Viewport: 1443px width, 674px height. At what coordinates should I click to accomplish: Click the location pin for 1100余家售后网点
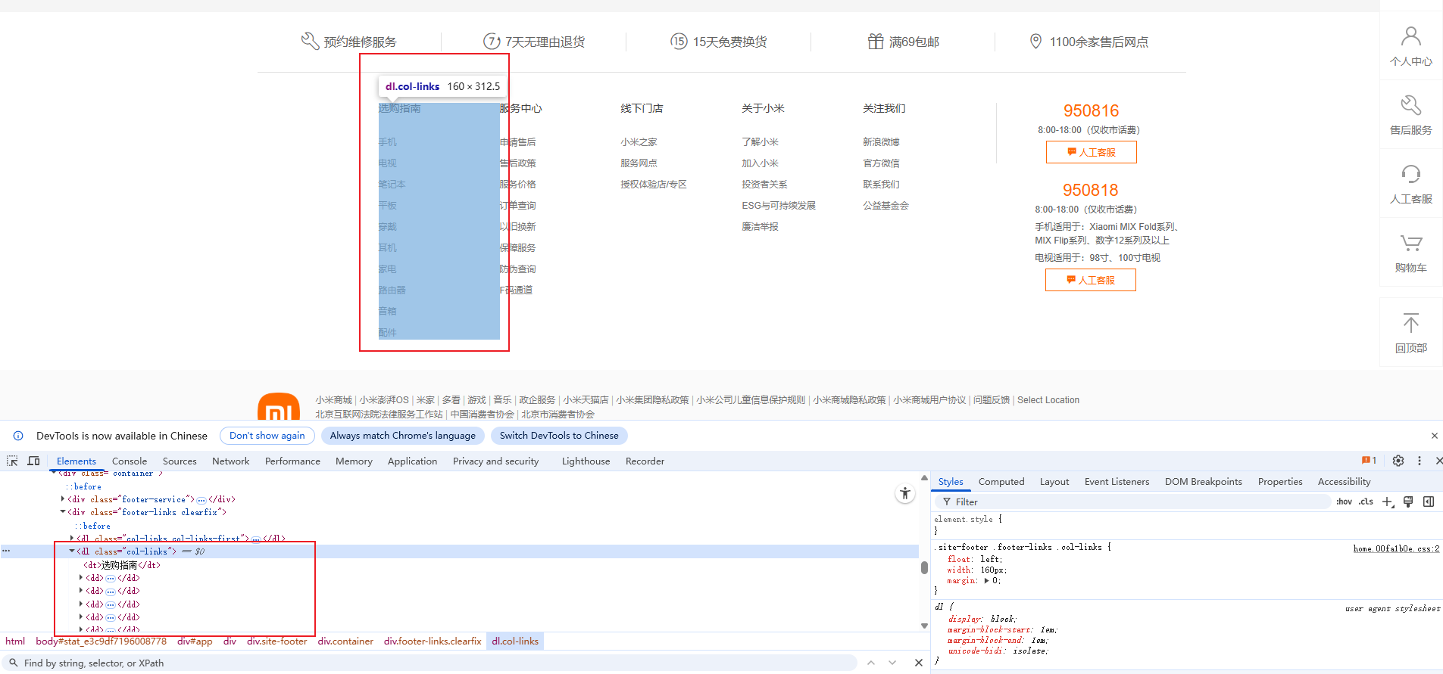pos(1035,41)
